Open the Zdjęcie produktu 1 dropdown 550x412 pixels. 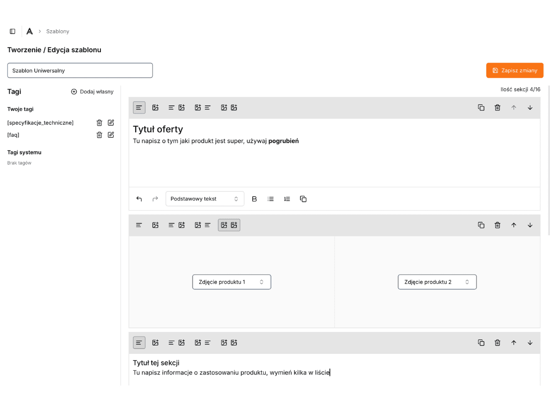click(x=231, y=282)
